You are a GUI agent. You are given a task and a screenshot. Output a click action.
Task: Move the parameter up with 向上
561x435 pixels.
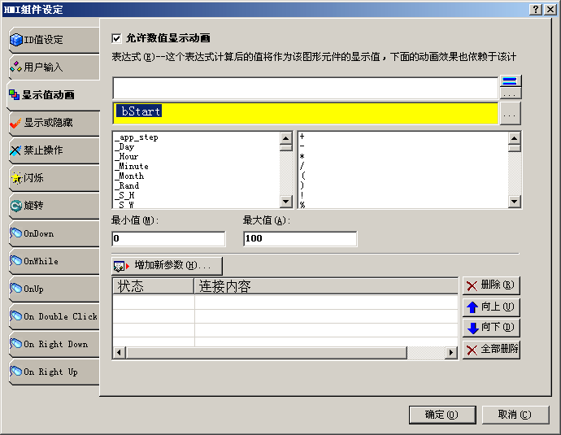click(491, 307)
